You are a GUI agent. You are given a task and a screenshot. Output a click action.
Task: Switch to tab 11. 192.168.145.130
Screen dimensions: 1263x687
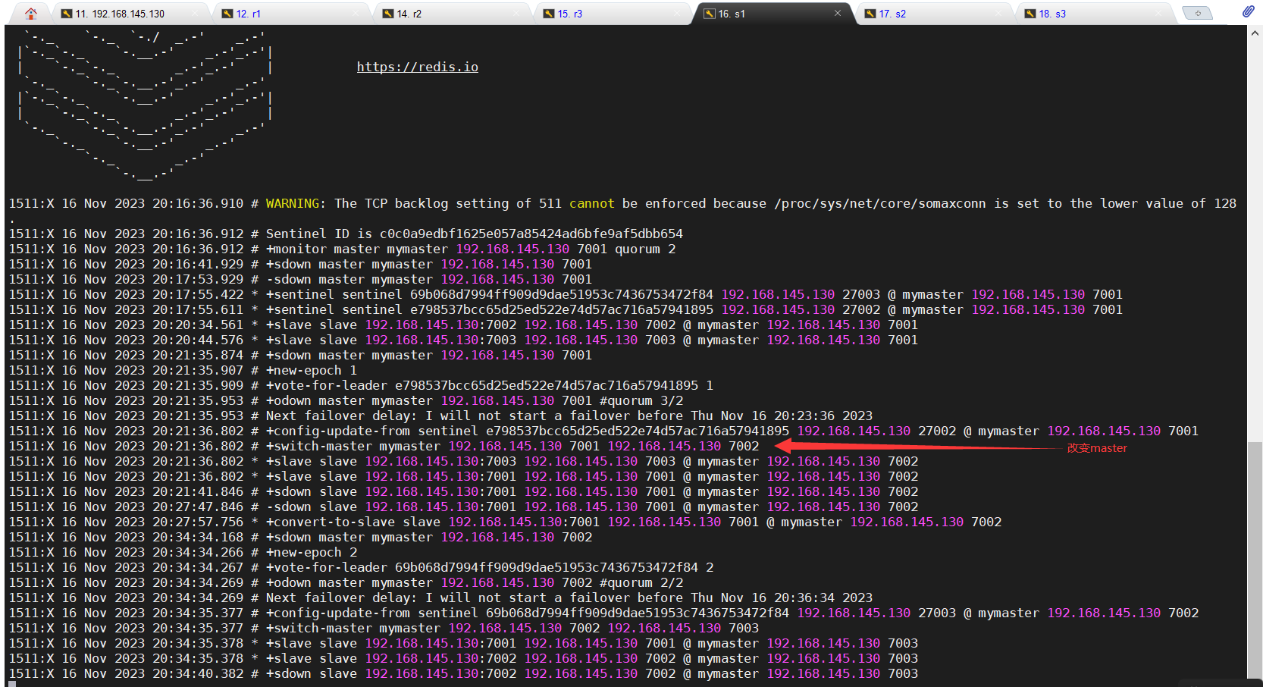coord(130,14)
